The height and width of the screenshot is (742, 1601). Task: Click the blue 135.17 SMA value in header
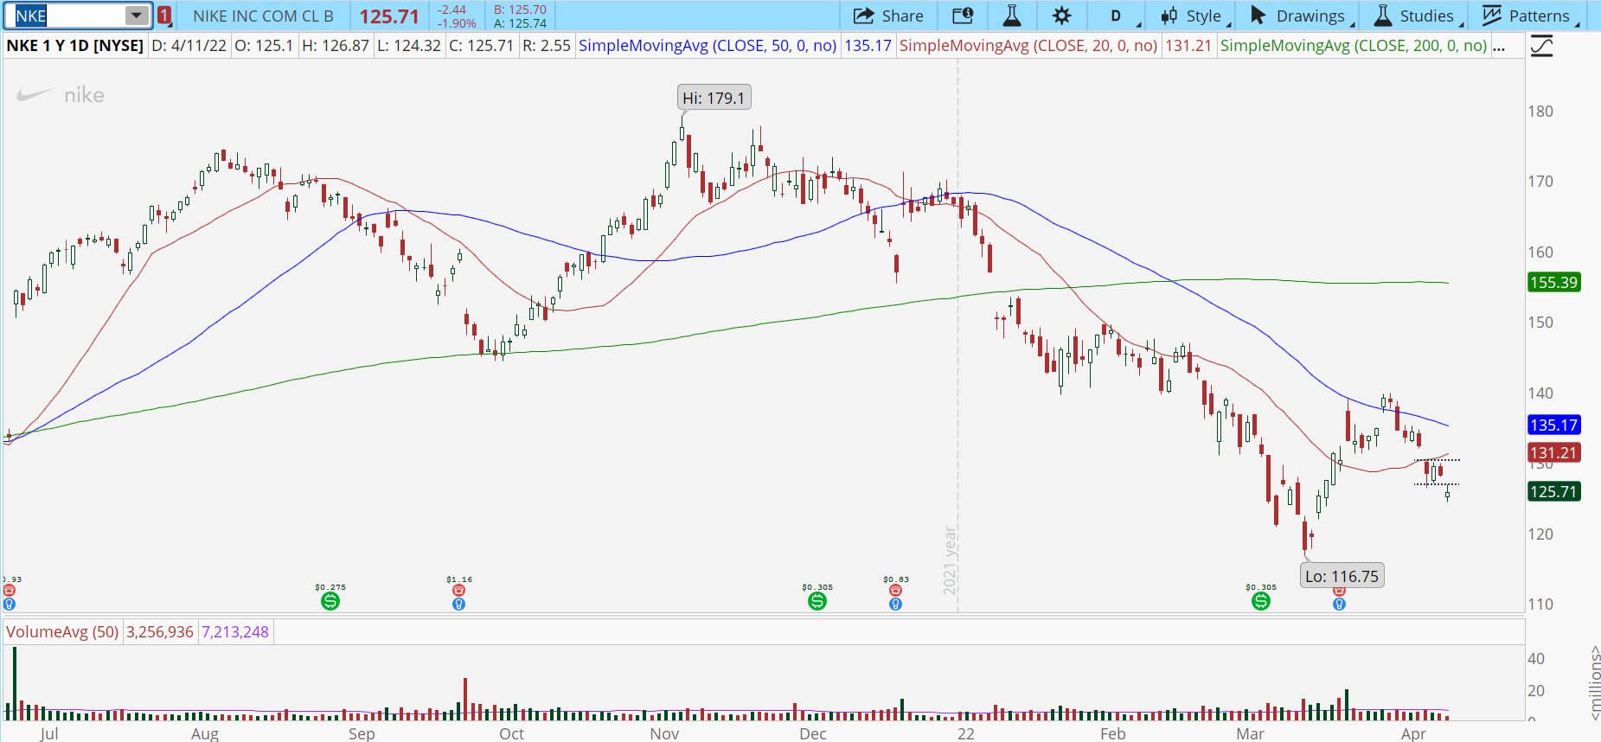click(868, 46)
